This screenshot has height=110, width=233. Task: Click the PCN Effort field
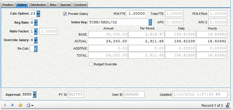218,14
